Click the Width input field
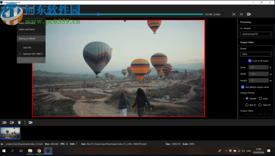The image size is (275, 156). (258, 74)
